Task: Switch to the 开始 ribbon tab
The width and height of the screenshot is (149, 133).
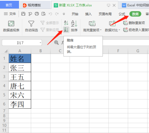Action: pos(75,14)
